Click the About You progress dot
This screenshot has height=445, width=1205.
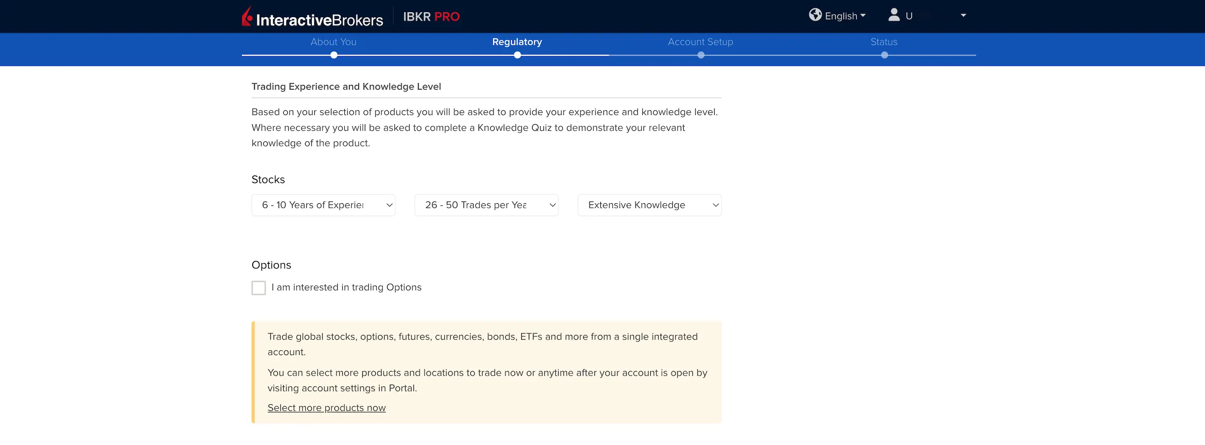point(333,55)
